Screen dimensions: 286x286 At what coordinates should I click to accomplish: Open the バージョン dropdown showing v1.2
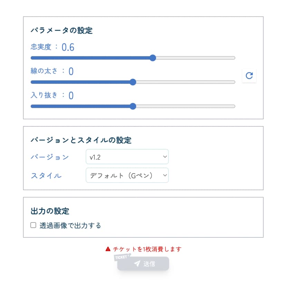click(127, 157)
